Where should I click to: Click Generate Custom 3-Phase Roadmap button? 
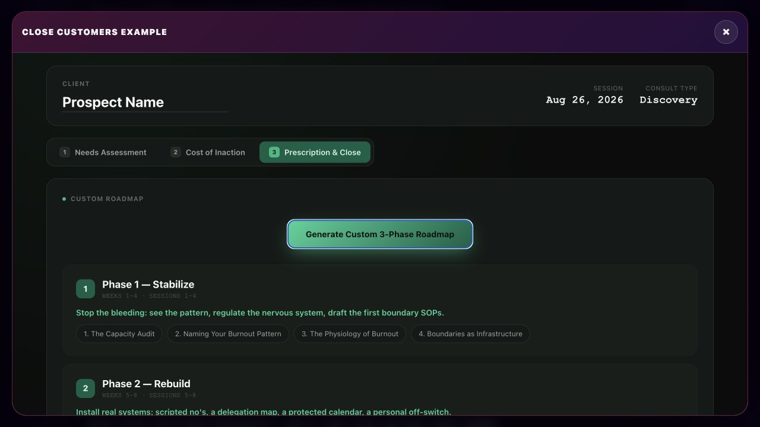[x=380, y=234]
